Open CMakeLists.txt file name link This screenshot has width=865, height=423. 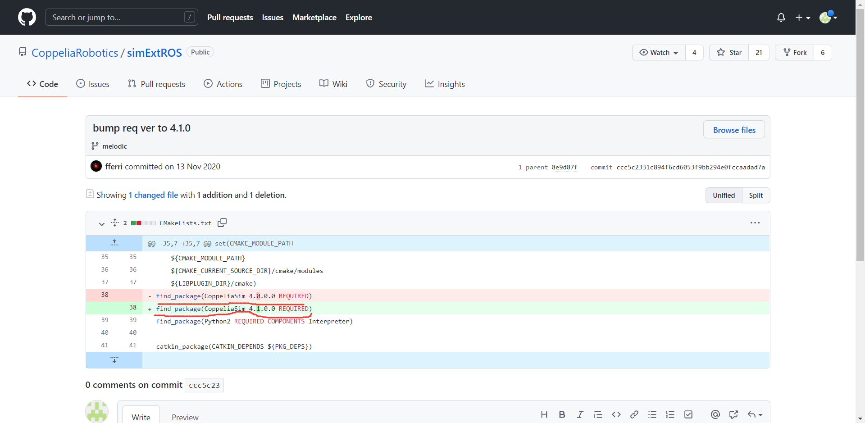point(185,223)
